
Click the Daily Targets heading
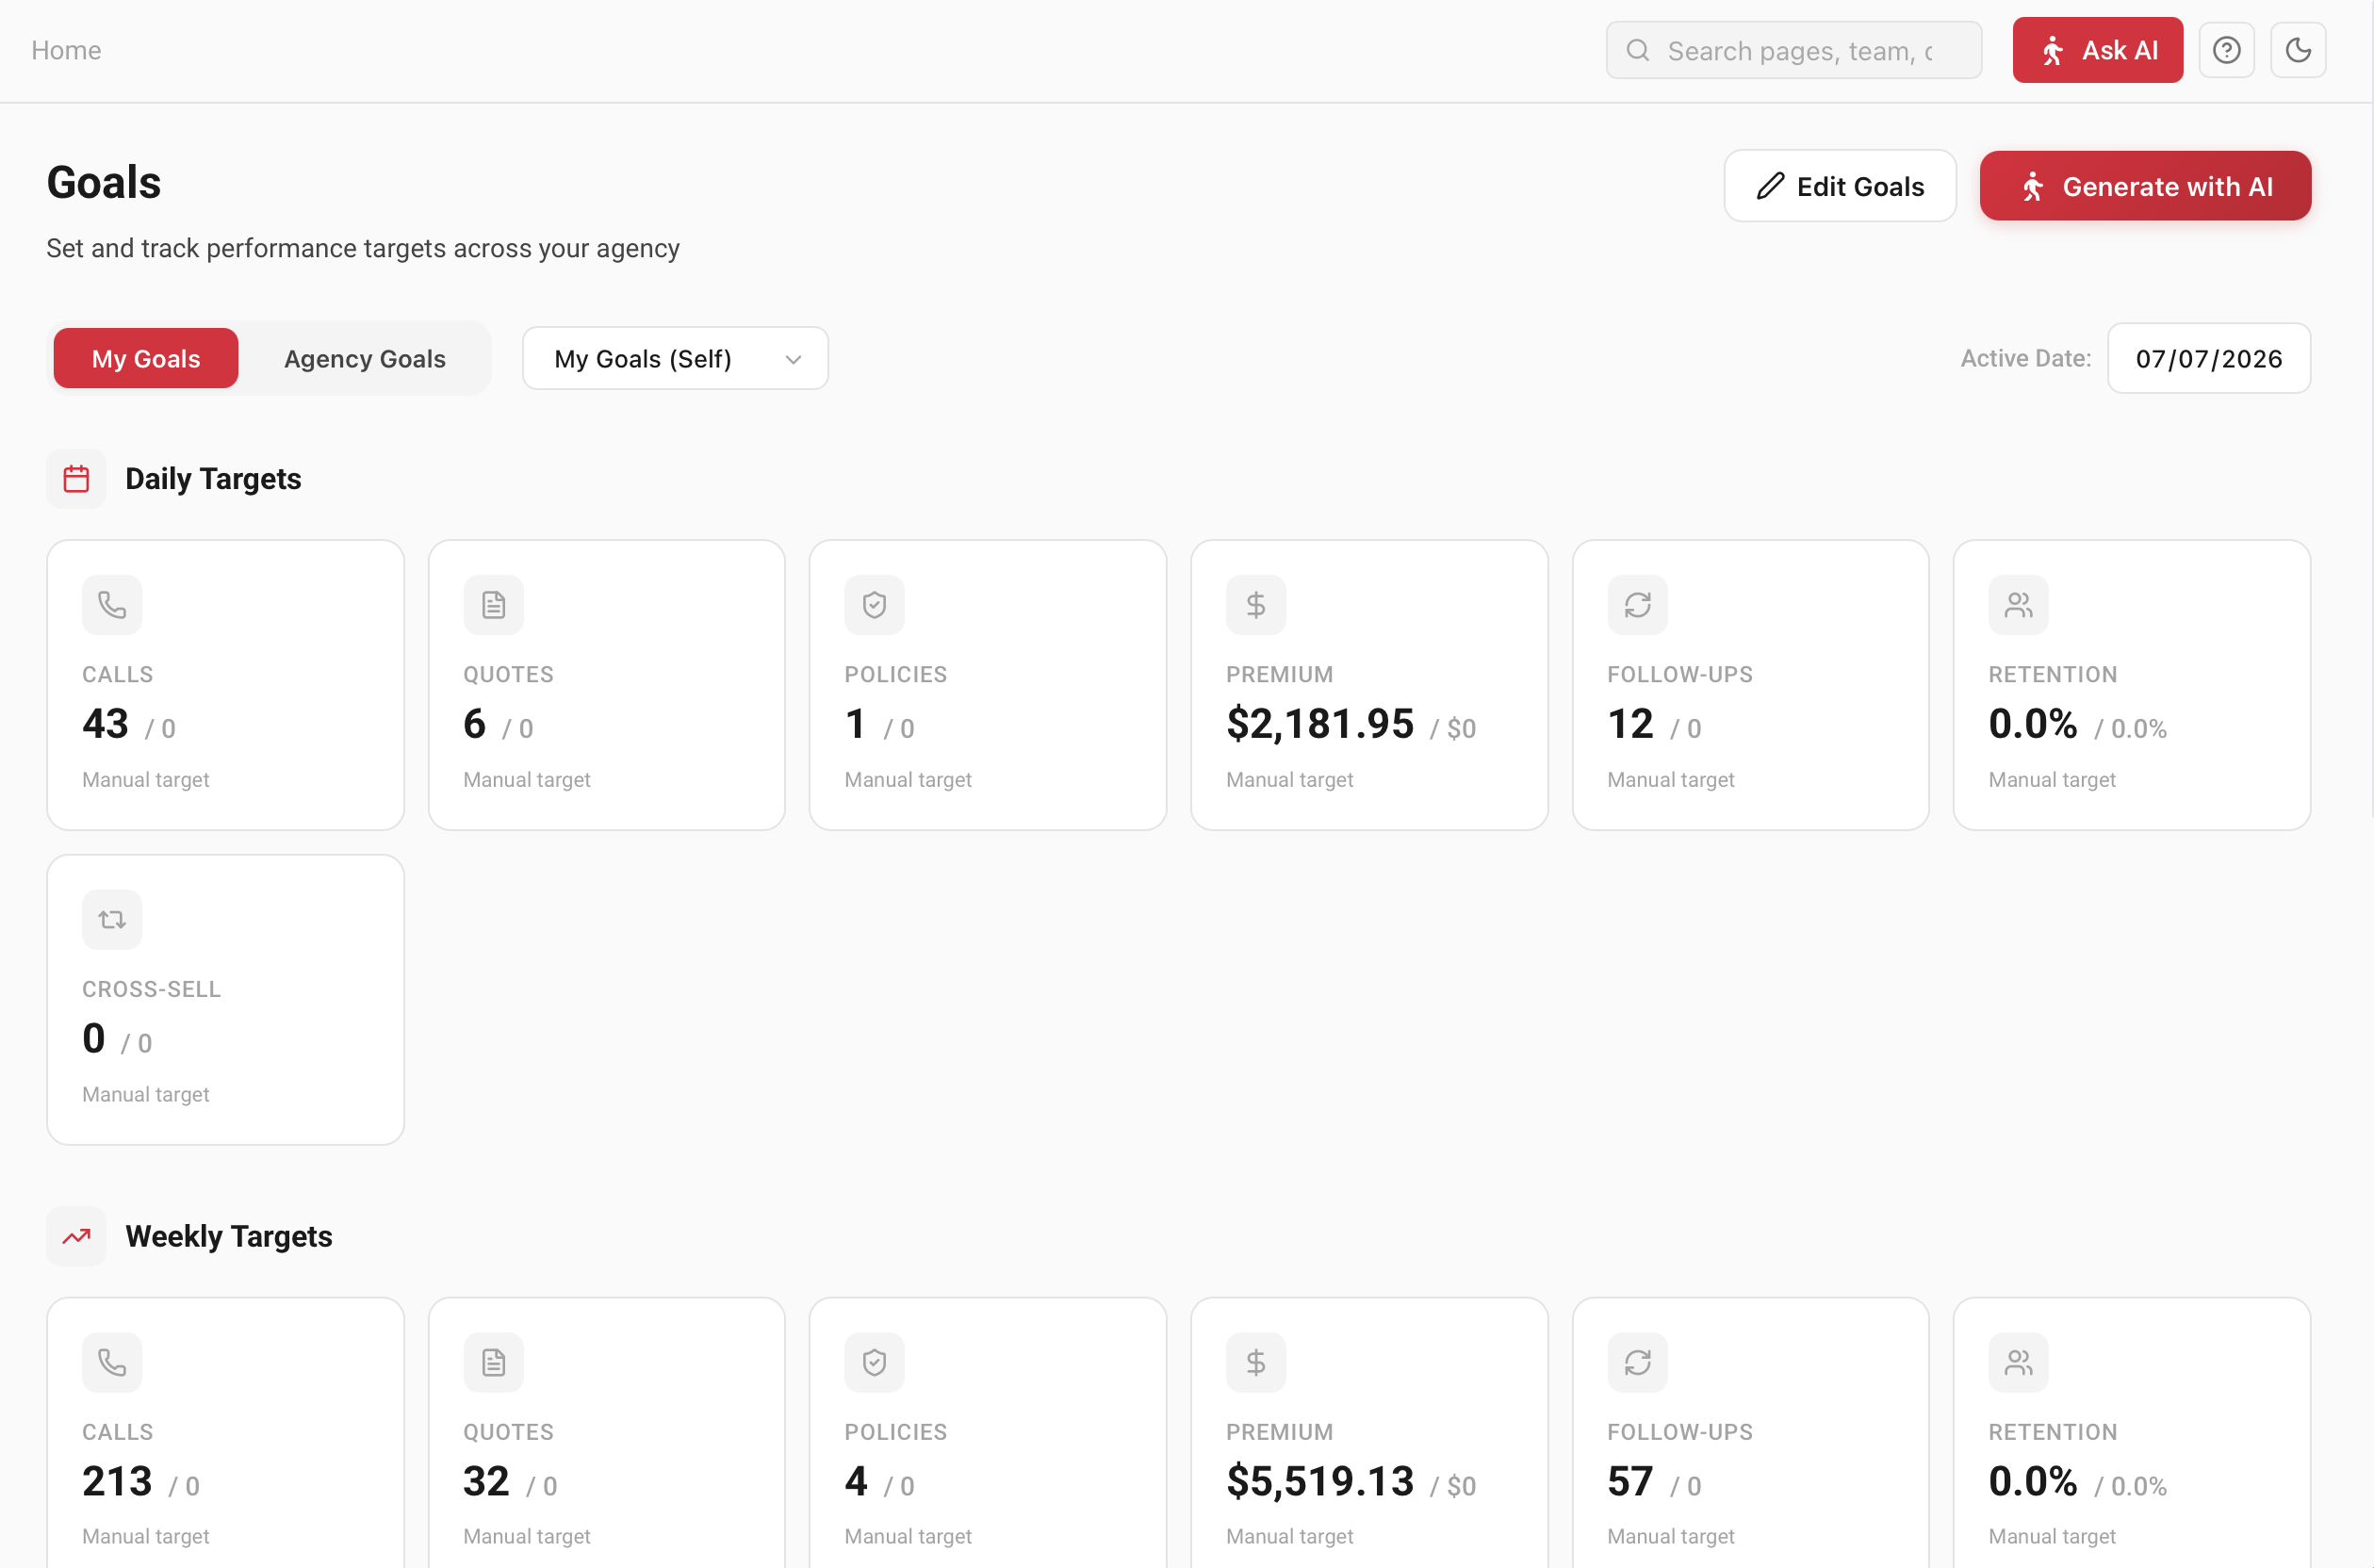[213, 479]
